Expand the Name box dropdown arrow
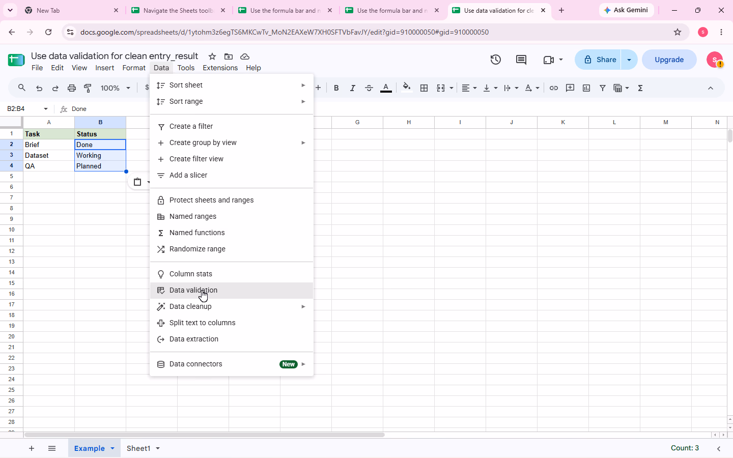 click(46, 109)
